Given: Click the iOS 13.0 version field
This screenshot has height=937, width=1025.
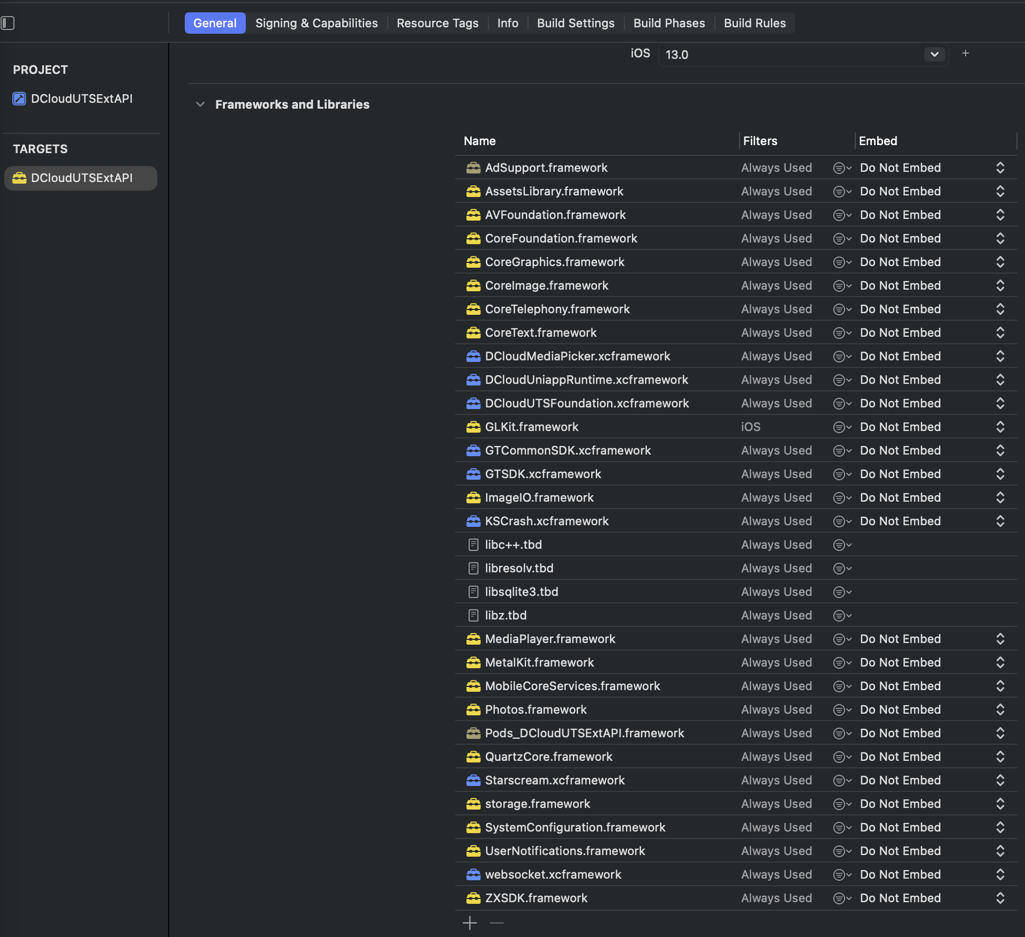Looking at the screenshot, I should (803, 55).
